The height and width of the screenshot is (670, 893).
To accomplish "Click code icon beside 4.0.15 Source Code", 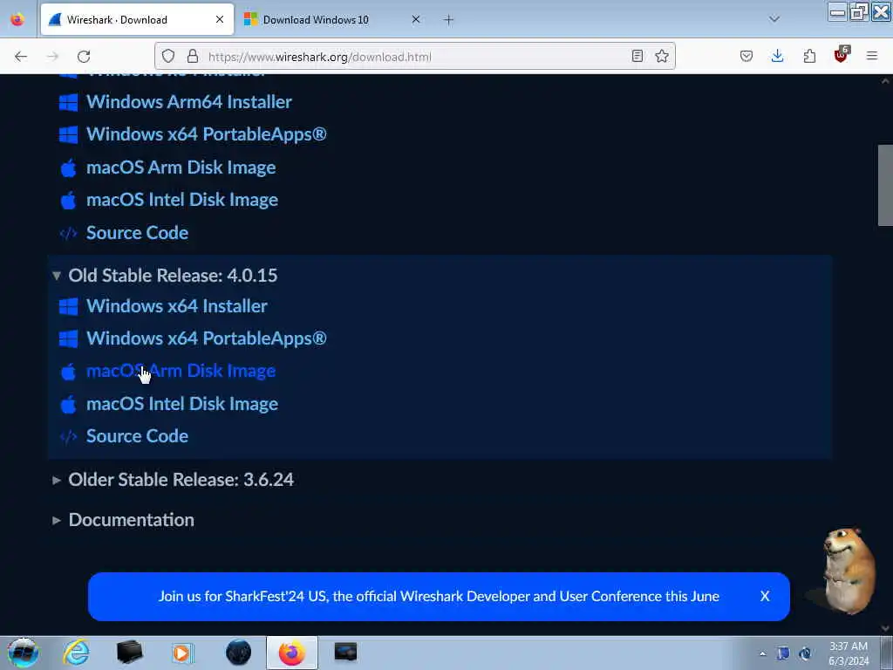I will (x=68, y=437).
